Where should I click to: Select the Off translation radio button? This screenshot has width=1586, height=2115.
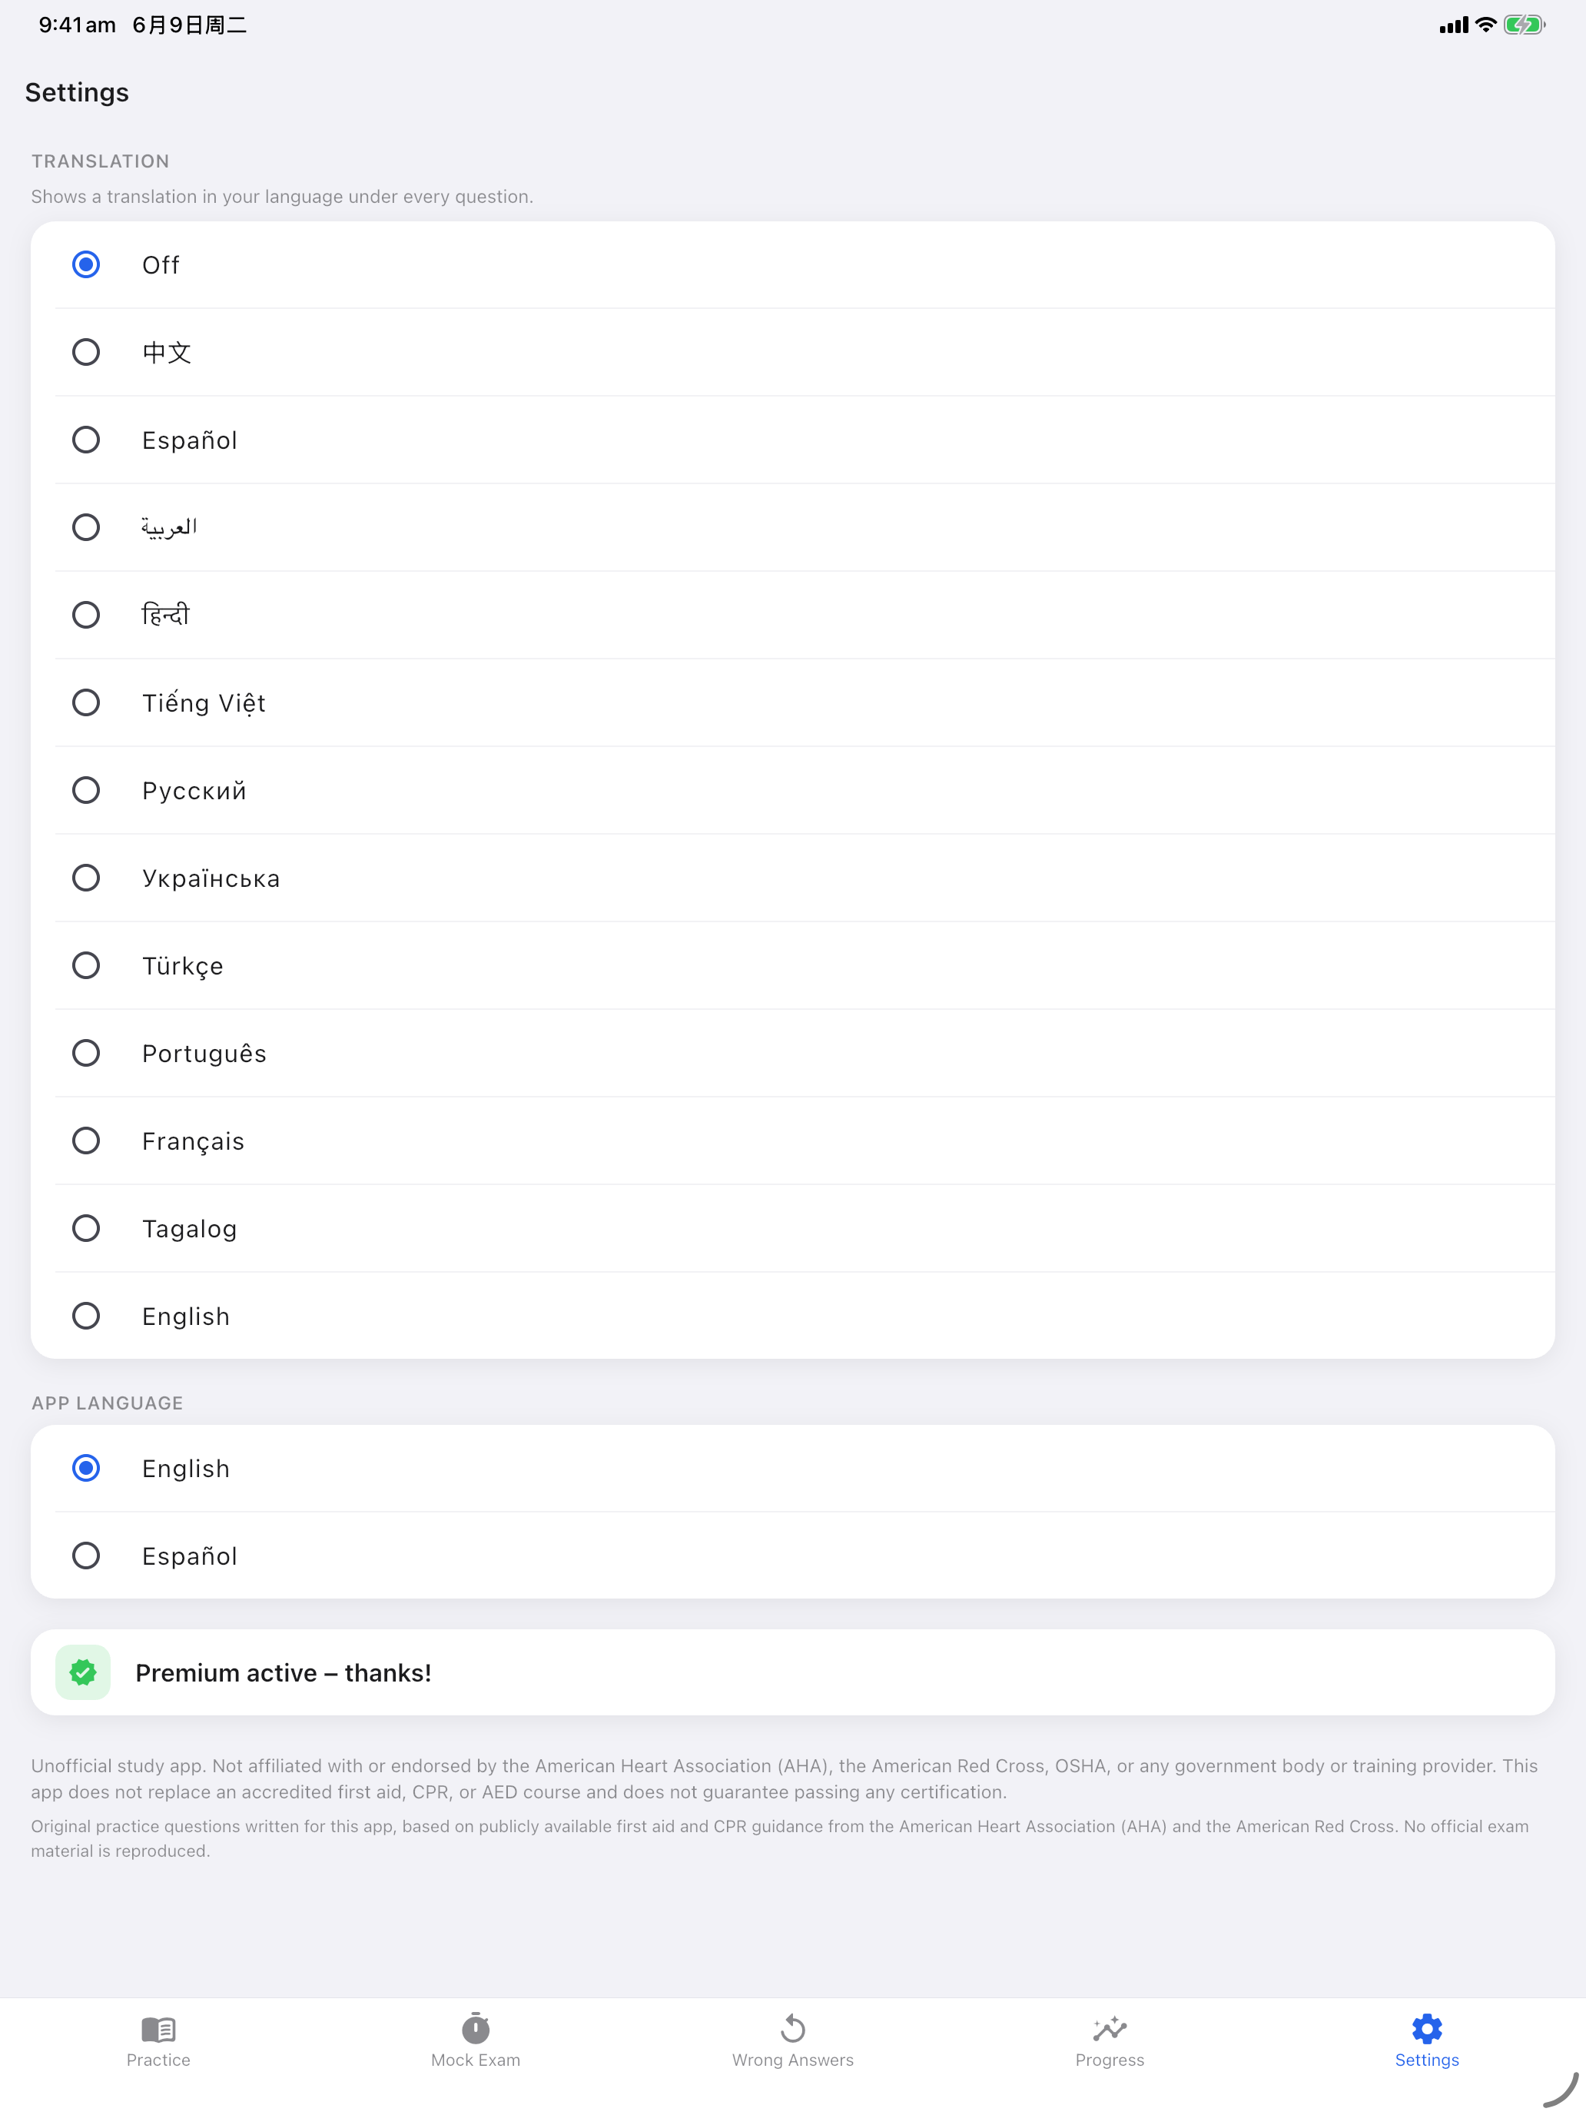coord(86,265)
